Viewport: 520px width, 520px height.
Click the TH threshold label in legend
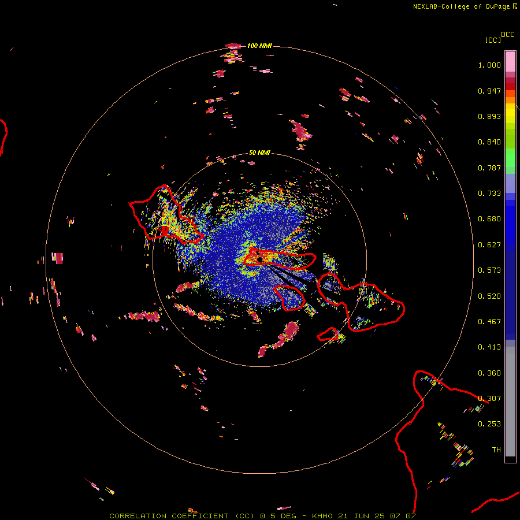click(x=496, y=450)
